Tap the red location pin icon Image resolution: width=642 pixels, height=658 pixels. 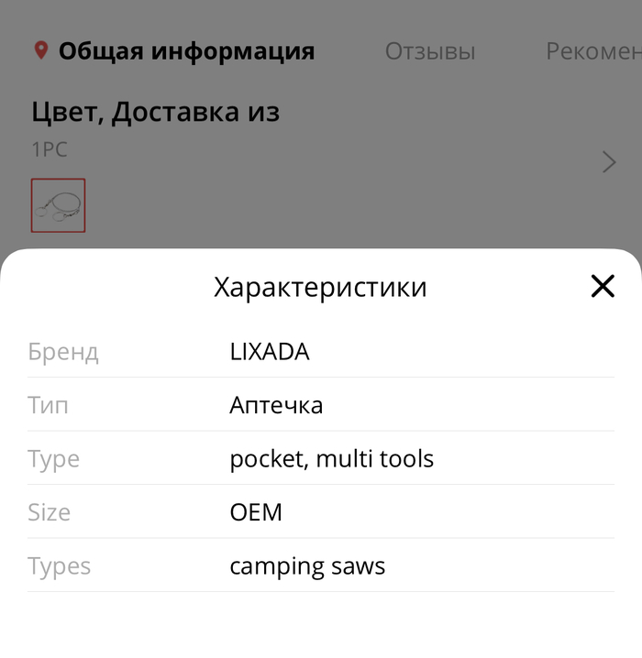(40, 50)
